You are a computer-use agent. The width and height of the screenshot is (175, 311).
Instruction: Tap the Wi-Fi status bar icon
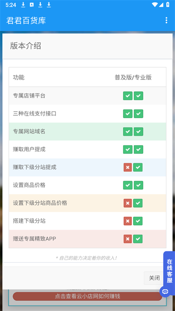(x=154, y=5)
